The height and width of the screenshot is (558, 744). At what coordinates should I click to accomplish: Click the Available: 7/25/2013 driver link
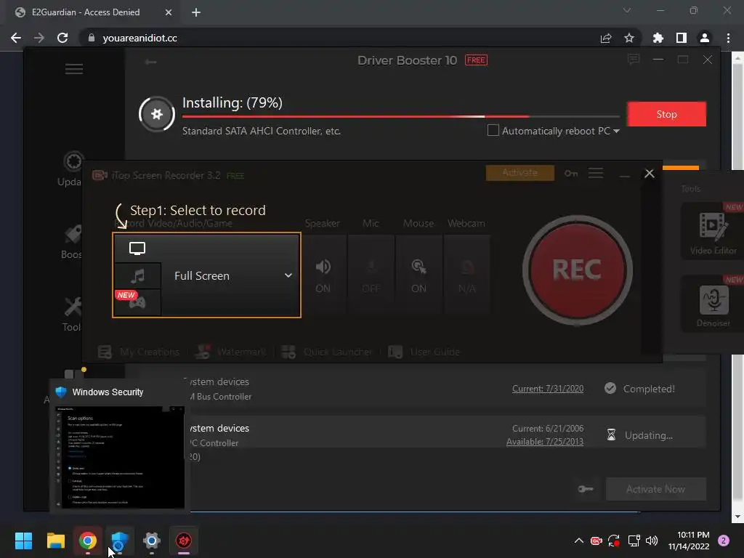point(545,442)
